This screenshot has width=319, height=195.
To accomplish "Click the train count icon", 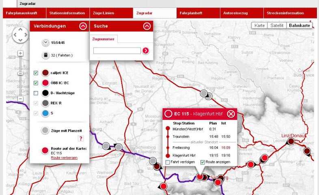I will click(45, 55).
